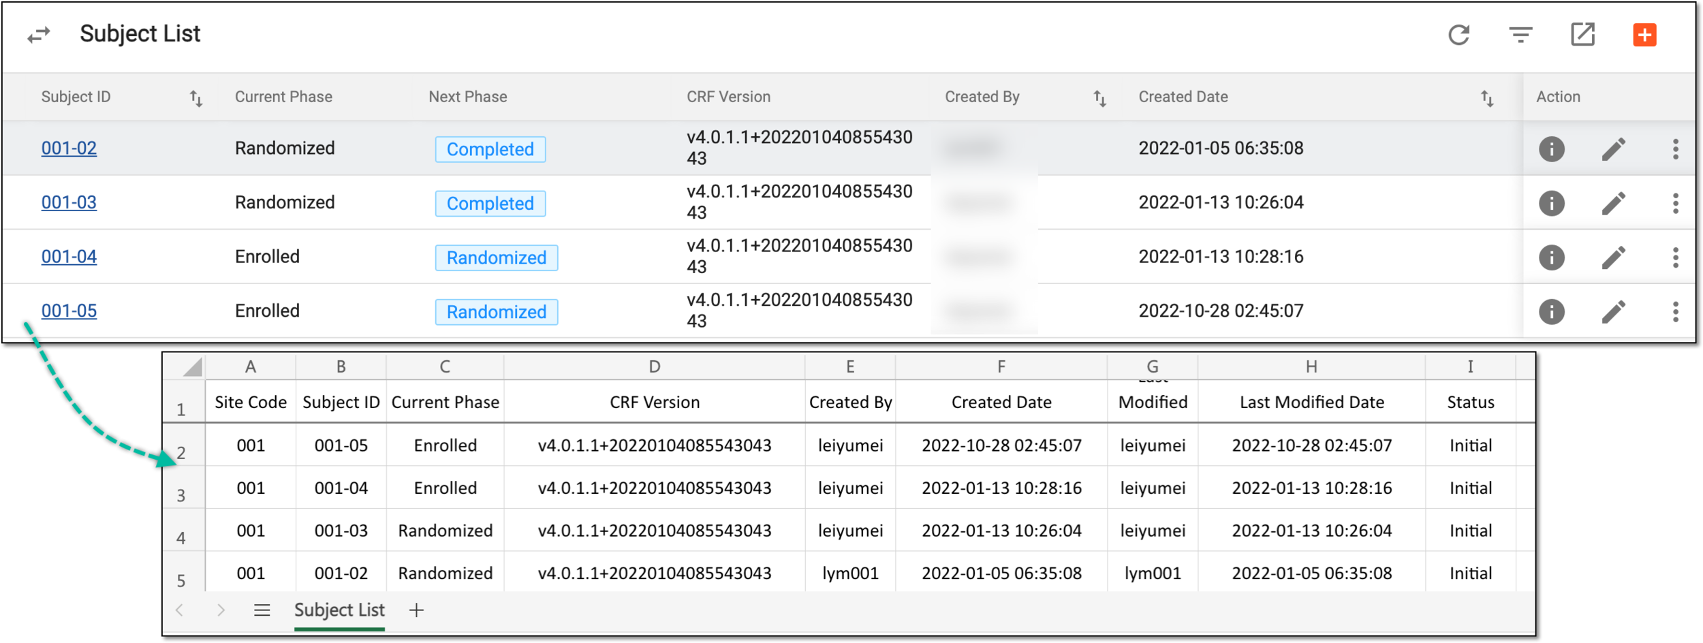This screenshot has height=643, width=1703.
Task: Go to next sheet arrow
Action: (x=221, y=610)
